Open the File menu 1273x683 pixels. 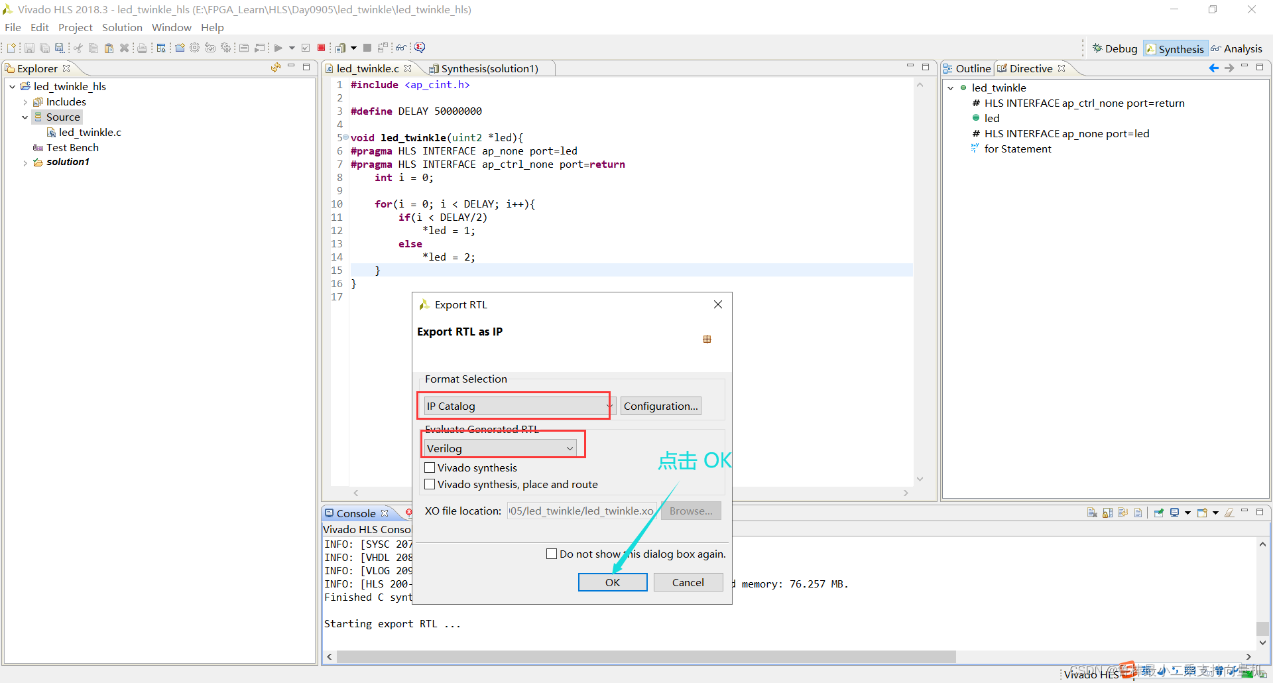pyautogui.click(x=13, y=27)
